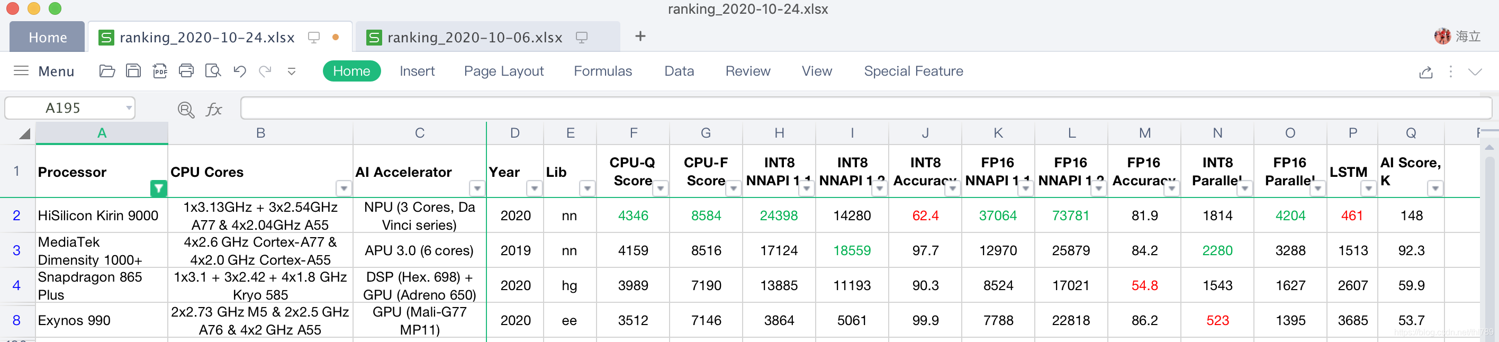Image resolution: width=1499 pixels, height=342 pixels.
Task: Open the Formulas ribbon tab
Action: point(603,71)
